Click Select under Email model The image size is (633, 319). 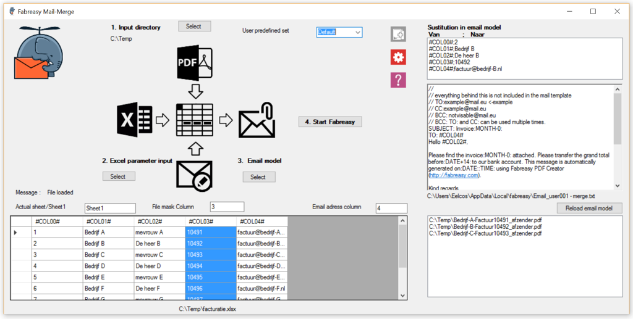pos(258,177)
